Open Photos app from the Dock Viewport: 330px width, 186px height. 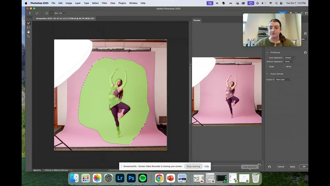click(x=97, y=178)
